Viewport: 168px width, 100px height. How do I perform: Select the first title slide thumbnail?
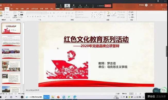coord(11,28)
